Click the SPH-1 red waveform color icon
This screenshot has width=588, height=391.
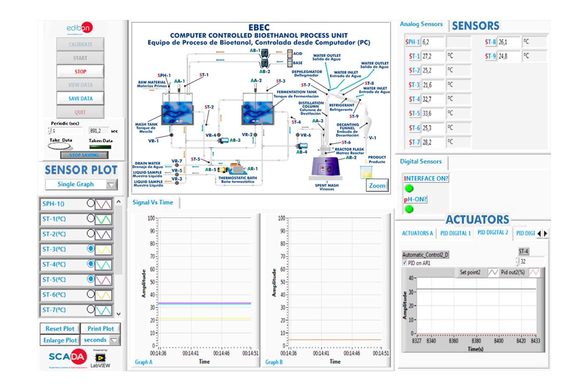104,204
